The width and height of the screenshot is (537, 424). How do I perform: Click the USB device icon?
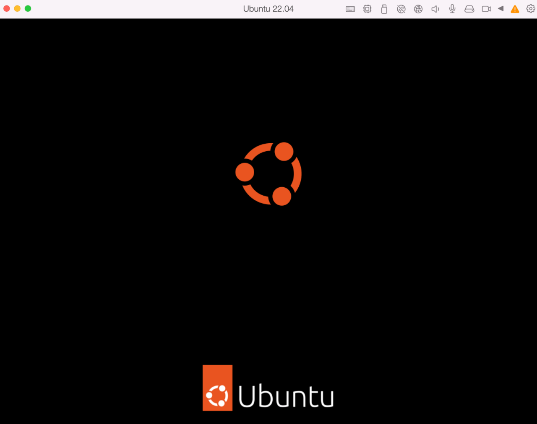[384, 8]
